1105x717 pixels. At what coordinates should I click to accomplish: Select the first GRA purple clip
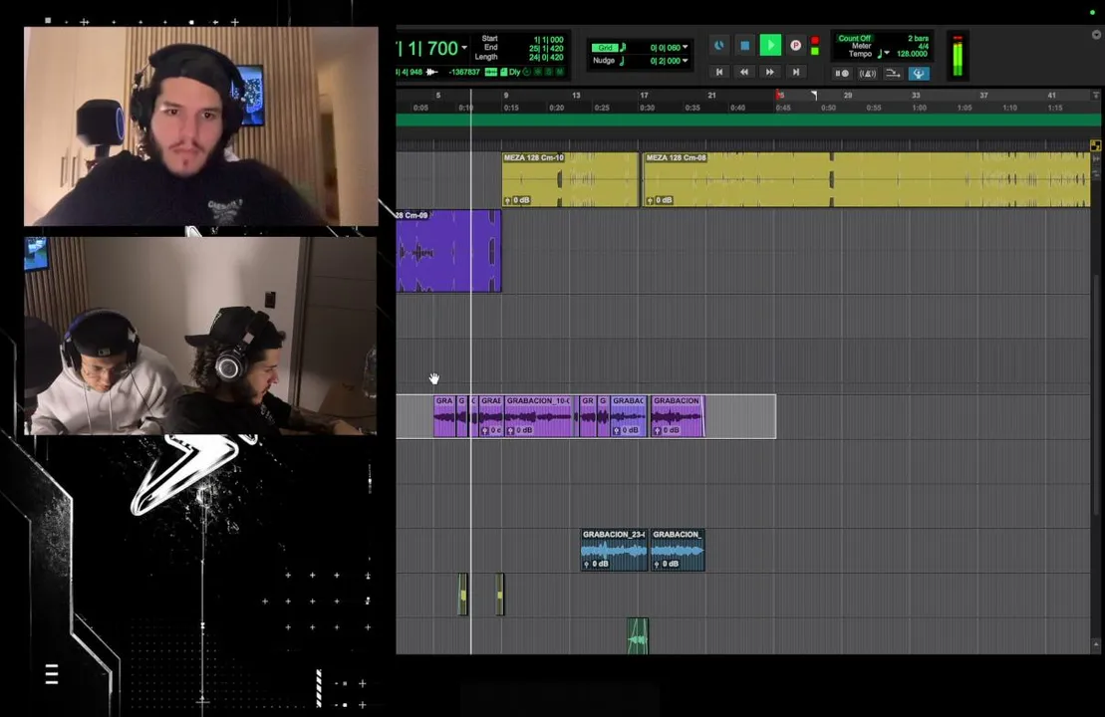pyautogui.click(x=444, y=415)
